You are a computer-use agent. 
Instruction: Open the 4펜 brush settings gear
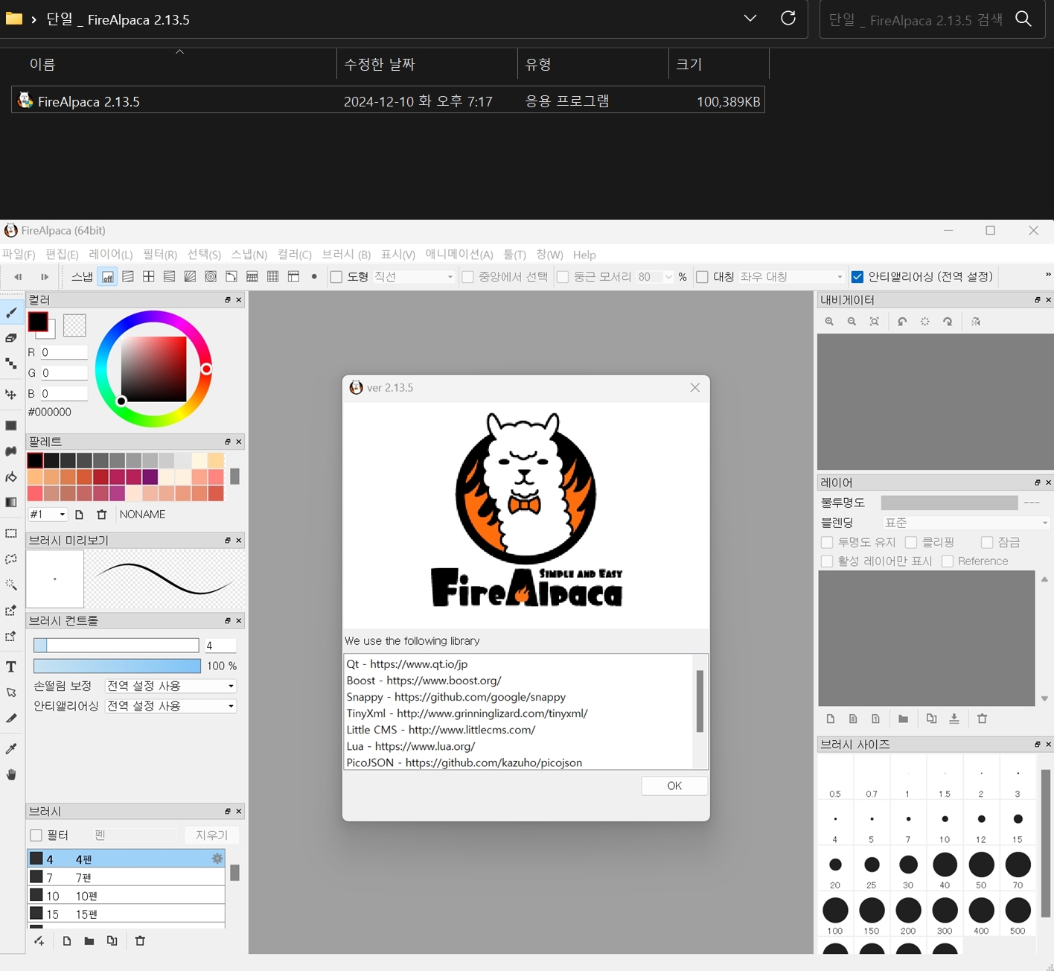click(217, 859)
